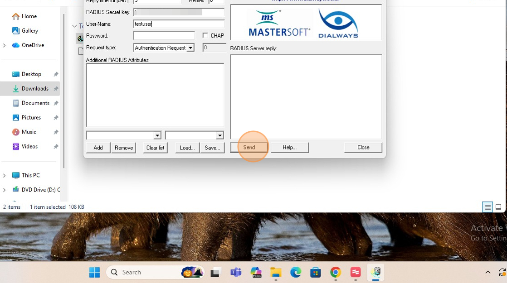
Task: Click the pin icon beside Pictures
Action: click(56, 117)
